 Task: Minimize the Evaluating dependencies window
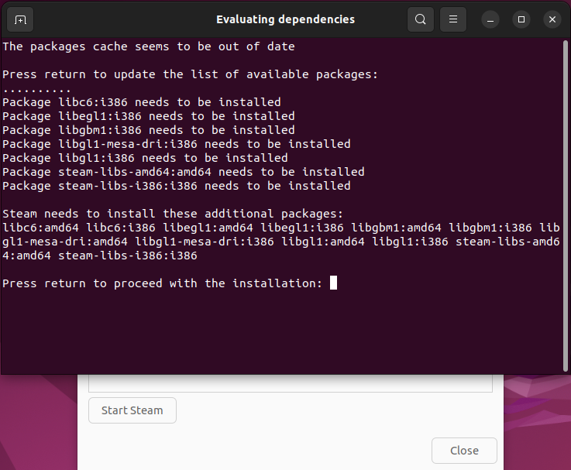(x=490, y=19)
